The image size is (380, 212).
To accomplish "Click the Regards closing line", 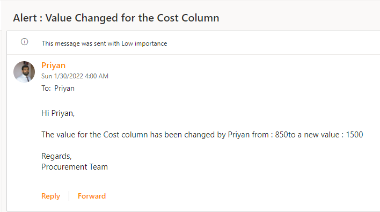I will click(56, 156).
